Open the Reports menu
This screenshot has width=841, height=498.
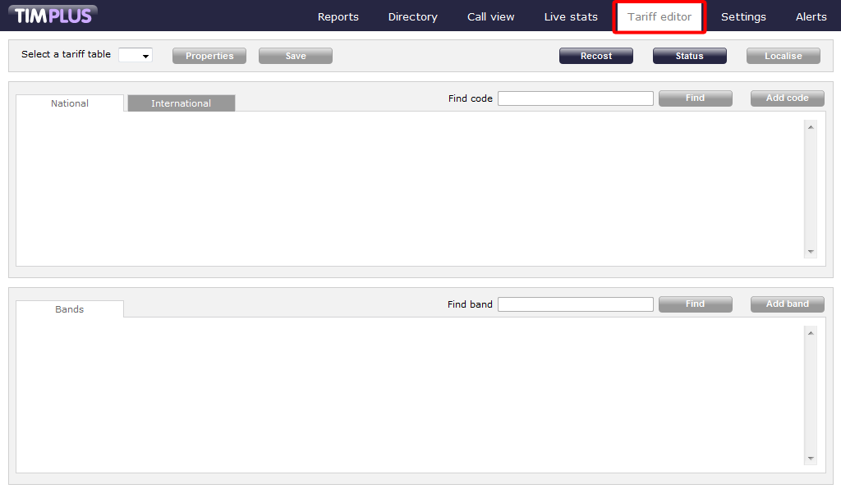338,16
